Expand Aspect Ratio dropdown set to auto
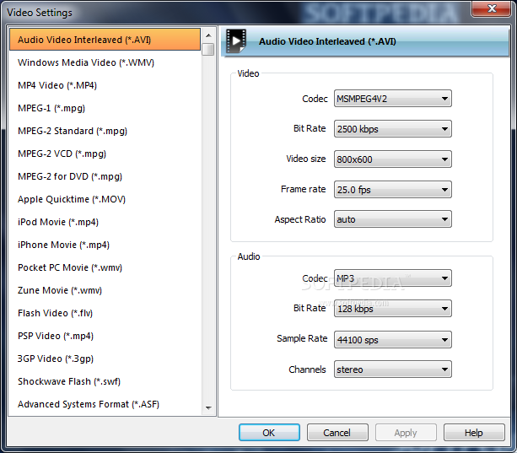 tap(393, 219)
